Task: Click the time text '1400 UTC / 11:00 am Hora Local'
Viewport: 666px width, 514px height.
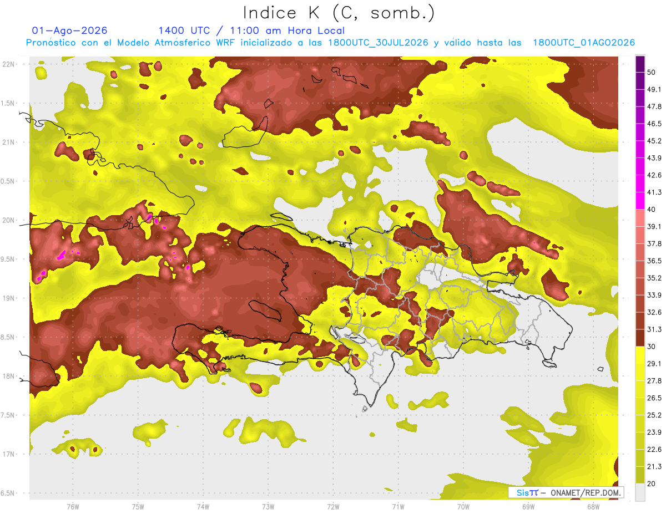Action: pos(251,30)
